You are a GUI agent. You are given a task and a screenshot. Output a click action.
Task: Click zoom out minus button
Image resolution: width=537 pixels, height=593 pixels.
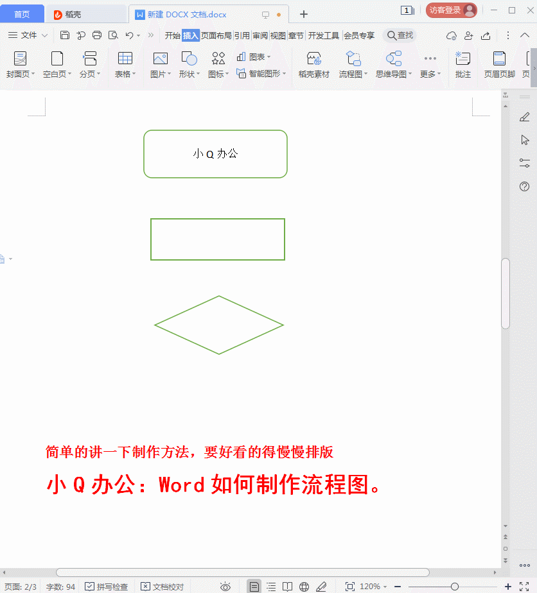point(398,587)
